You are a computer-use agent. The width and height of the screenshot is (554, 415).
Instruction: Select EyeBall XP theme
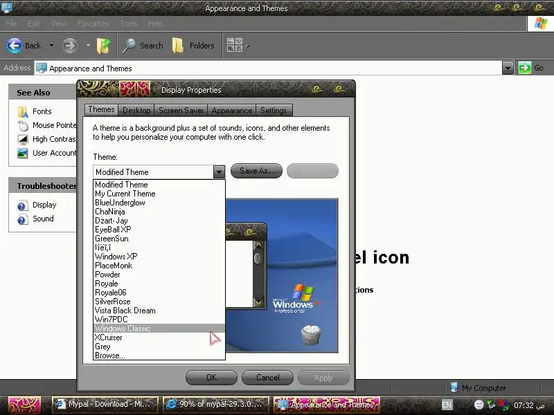pos(159,230)
